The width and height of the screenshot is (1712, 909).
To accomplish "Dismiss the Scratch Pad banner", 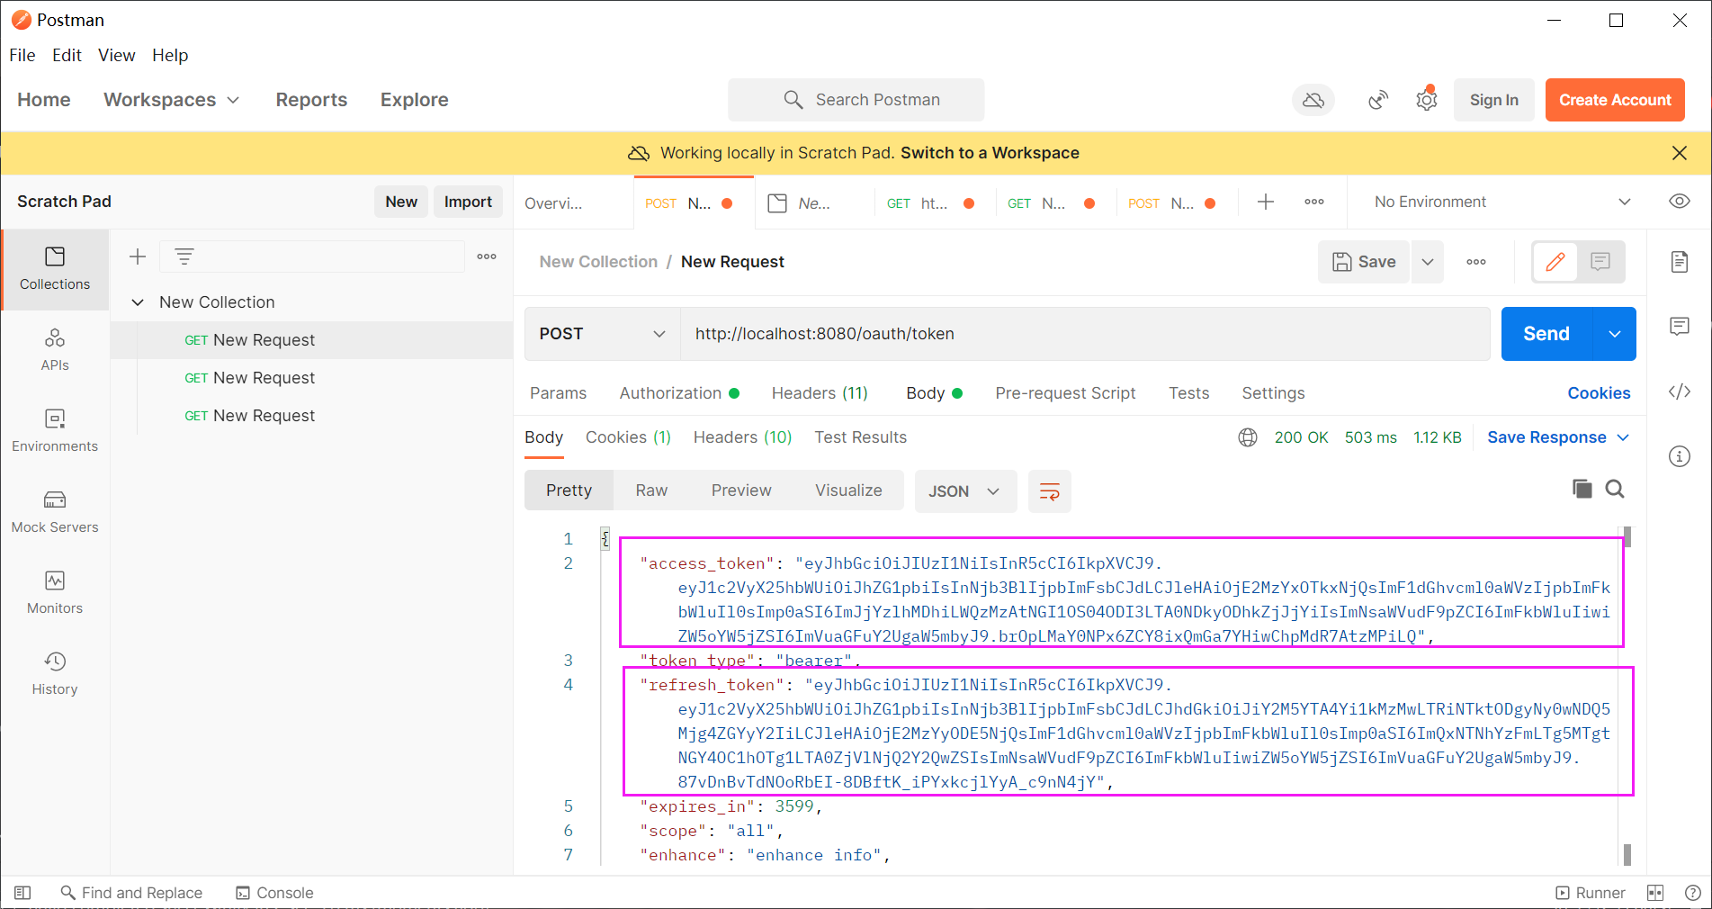I will click(x=1680, y=153).
